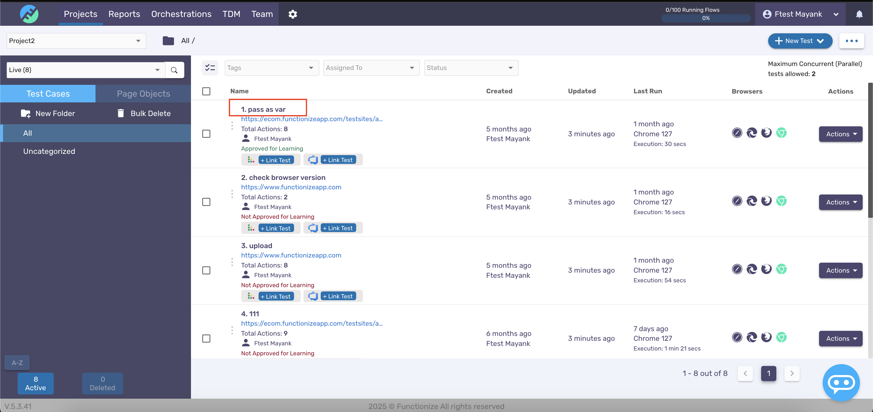This screenshot has width=873, height=412.
Task: Click Edge browser icon for pass as var
Action: (752, 133)
